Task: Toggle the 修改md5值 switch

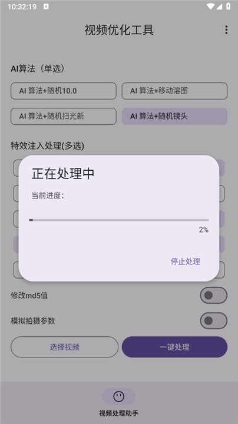Action: 213,295
